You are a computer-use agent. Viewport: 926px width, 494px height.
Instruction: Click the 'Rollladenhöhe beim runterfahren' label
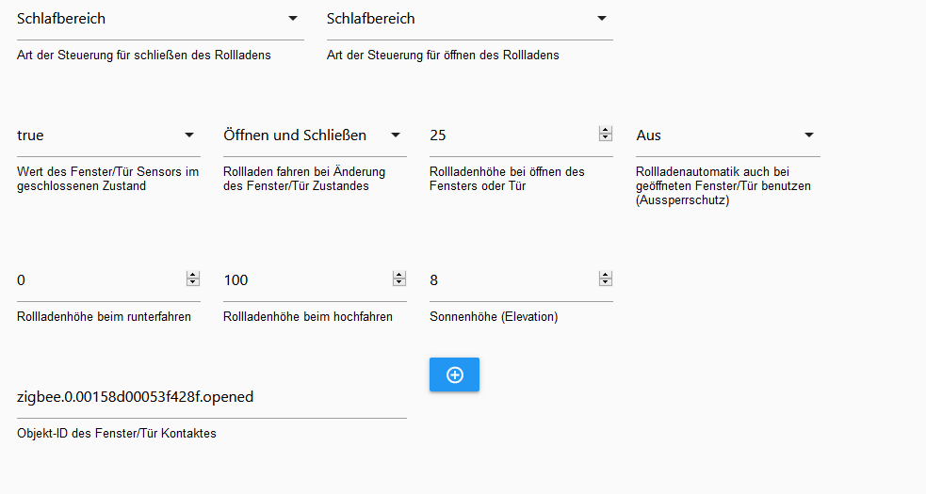point(104,317)
